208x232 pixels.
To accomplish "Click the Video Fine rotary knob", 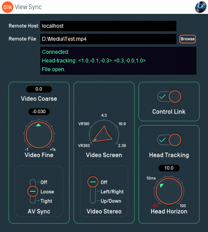I will pos(39,135).
